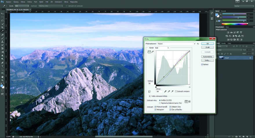255x138 pixels.
Task: Click the white point eyedropper in Křivky
Action: 173,91
